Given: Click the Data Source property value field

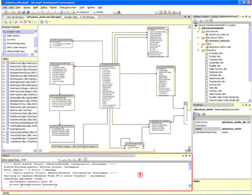Looking at the screenshot, I should tap(236, 122).
